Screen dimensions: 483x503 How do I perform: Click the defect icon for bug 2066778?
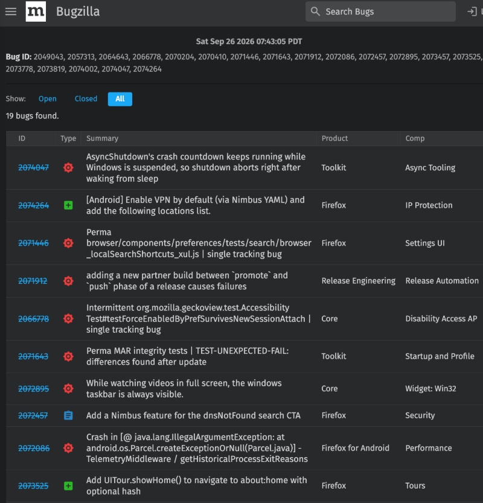tap(68, 319)
